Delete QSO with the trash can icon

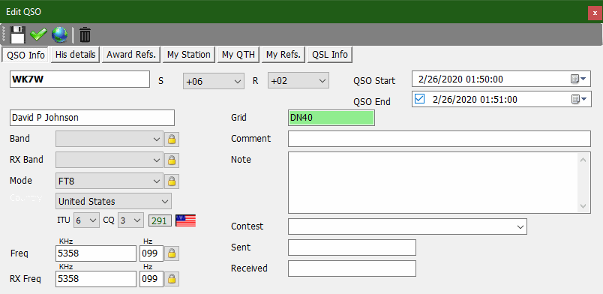coord(85,35)
